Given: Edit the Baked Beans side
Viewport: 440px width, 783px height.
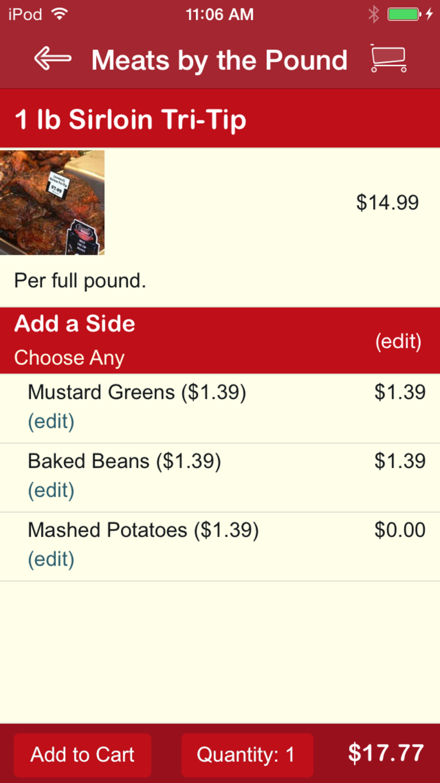Looking at the screenshot, I should (x=51, y=491).
